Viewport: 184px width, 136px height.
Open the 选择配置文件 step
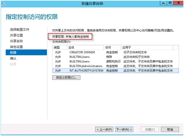tap(19, 30)
